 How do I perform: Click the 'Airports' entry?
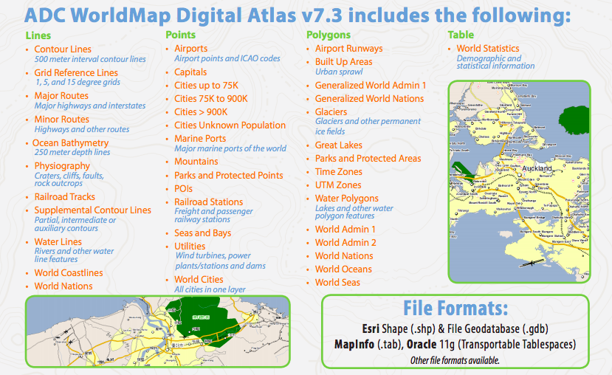(x=191, y=49)
